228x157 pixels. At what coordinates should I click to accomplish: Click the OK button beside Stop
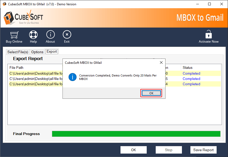coord(133,150)
